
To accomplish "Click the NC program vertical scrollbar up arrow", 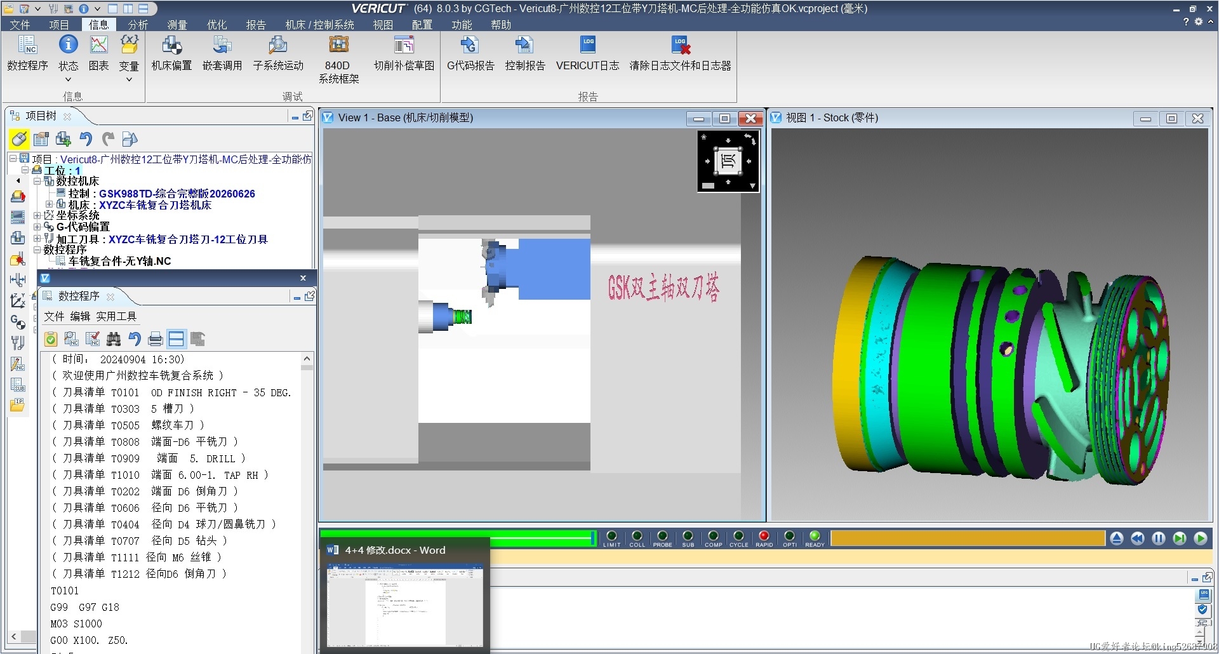I will pyautogui.click(x=307, y=359).
